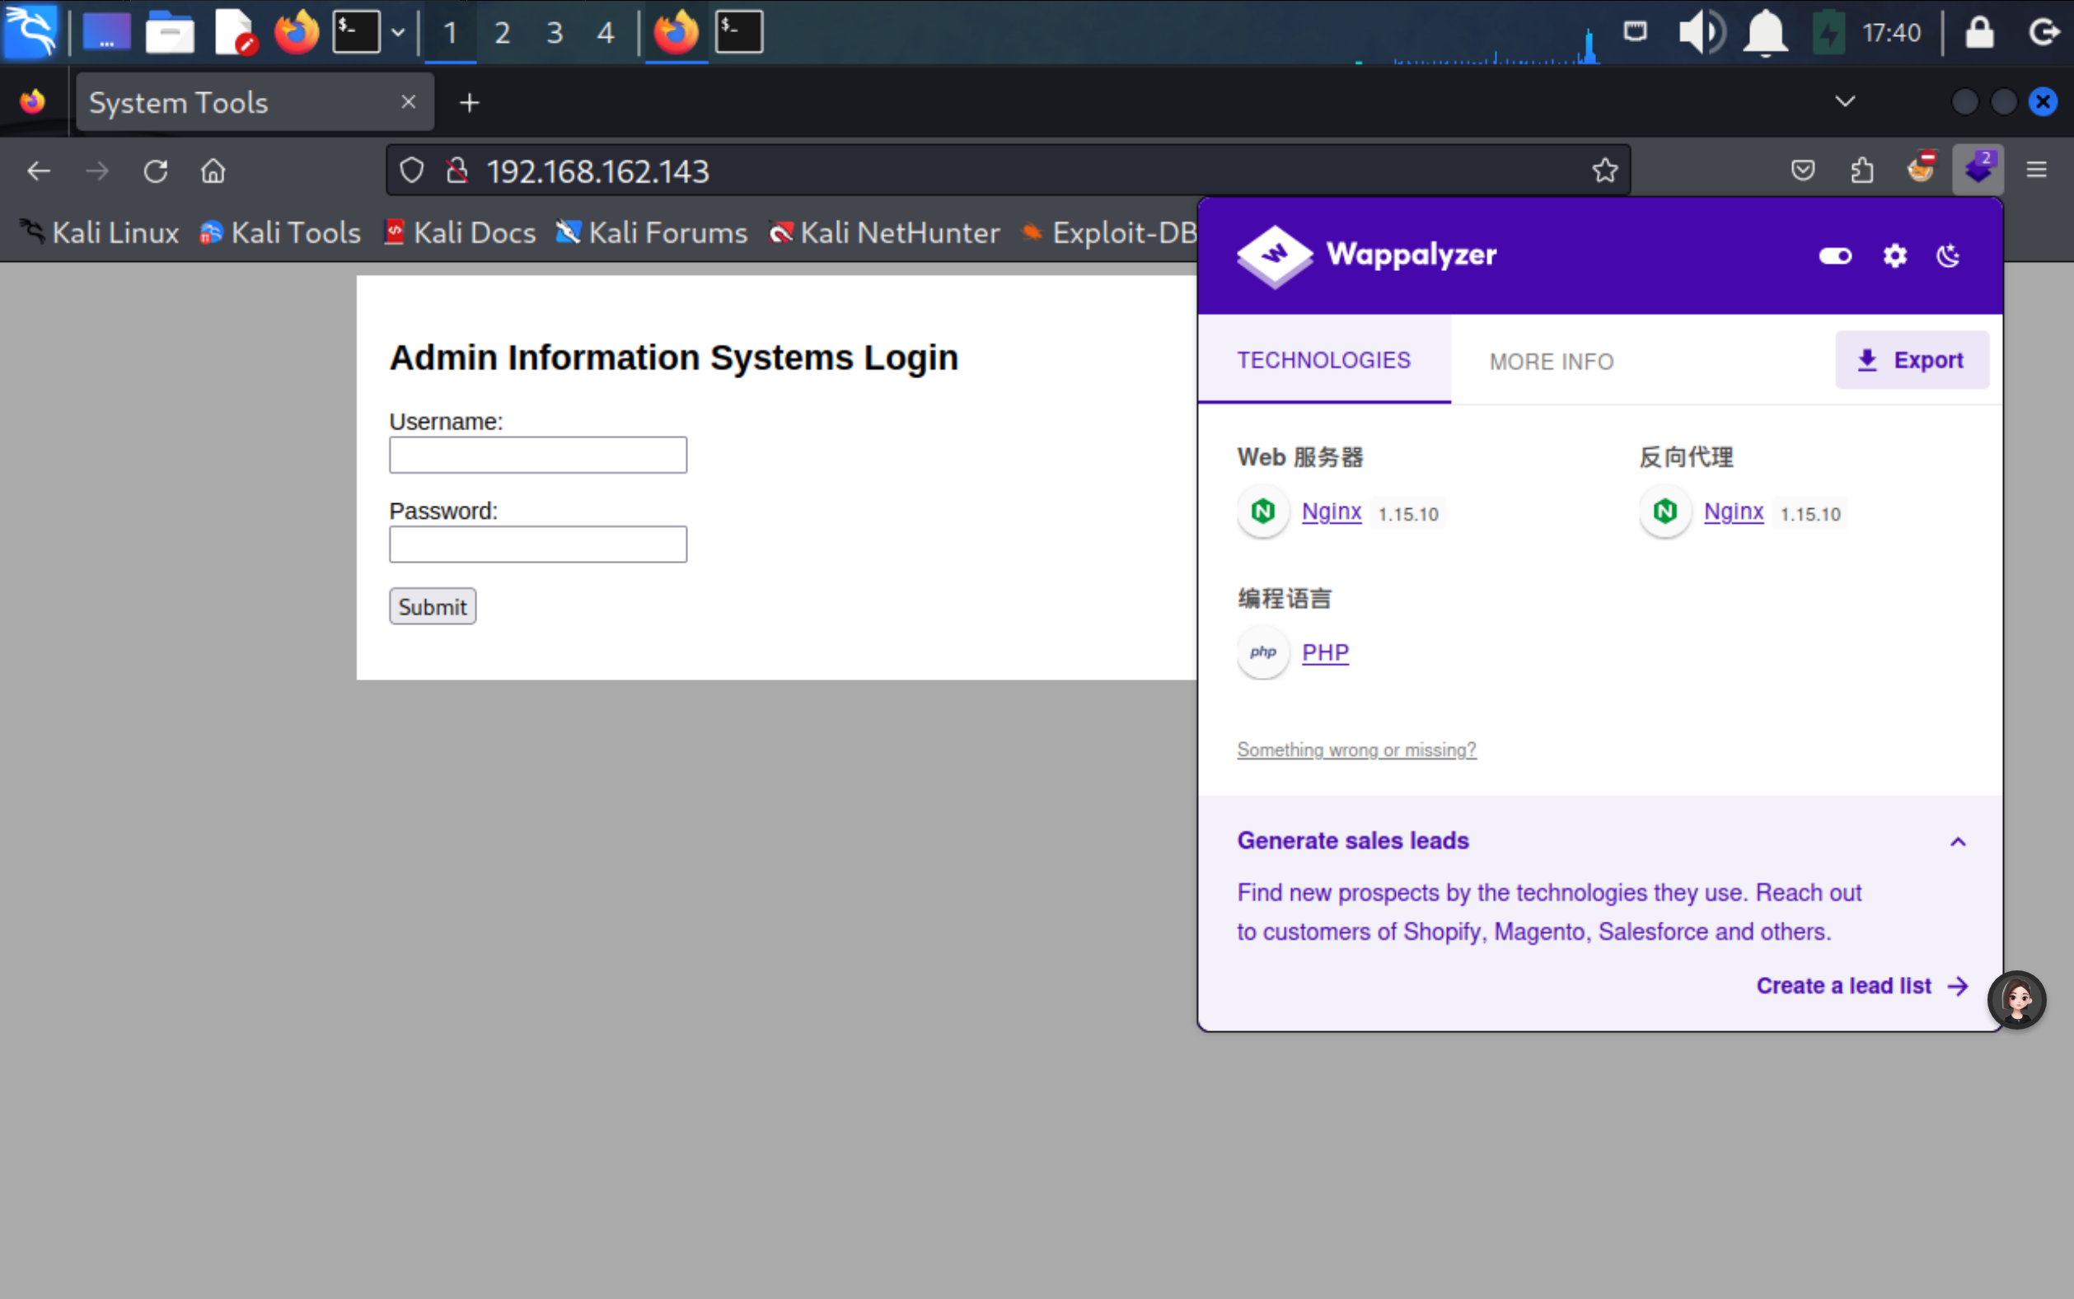Click the Wappalyzer extension toolbar icon

pyautogui.click(x=1977, y=171)
